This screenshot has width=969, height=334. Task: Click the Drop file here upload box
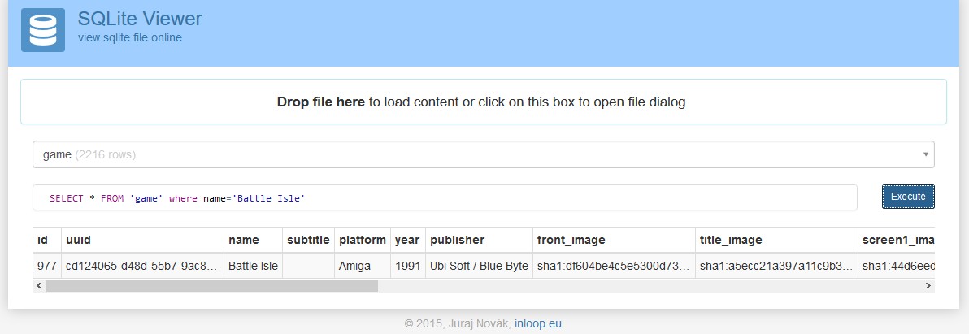click(x=483, y=102)
